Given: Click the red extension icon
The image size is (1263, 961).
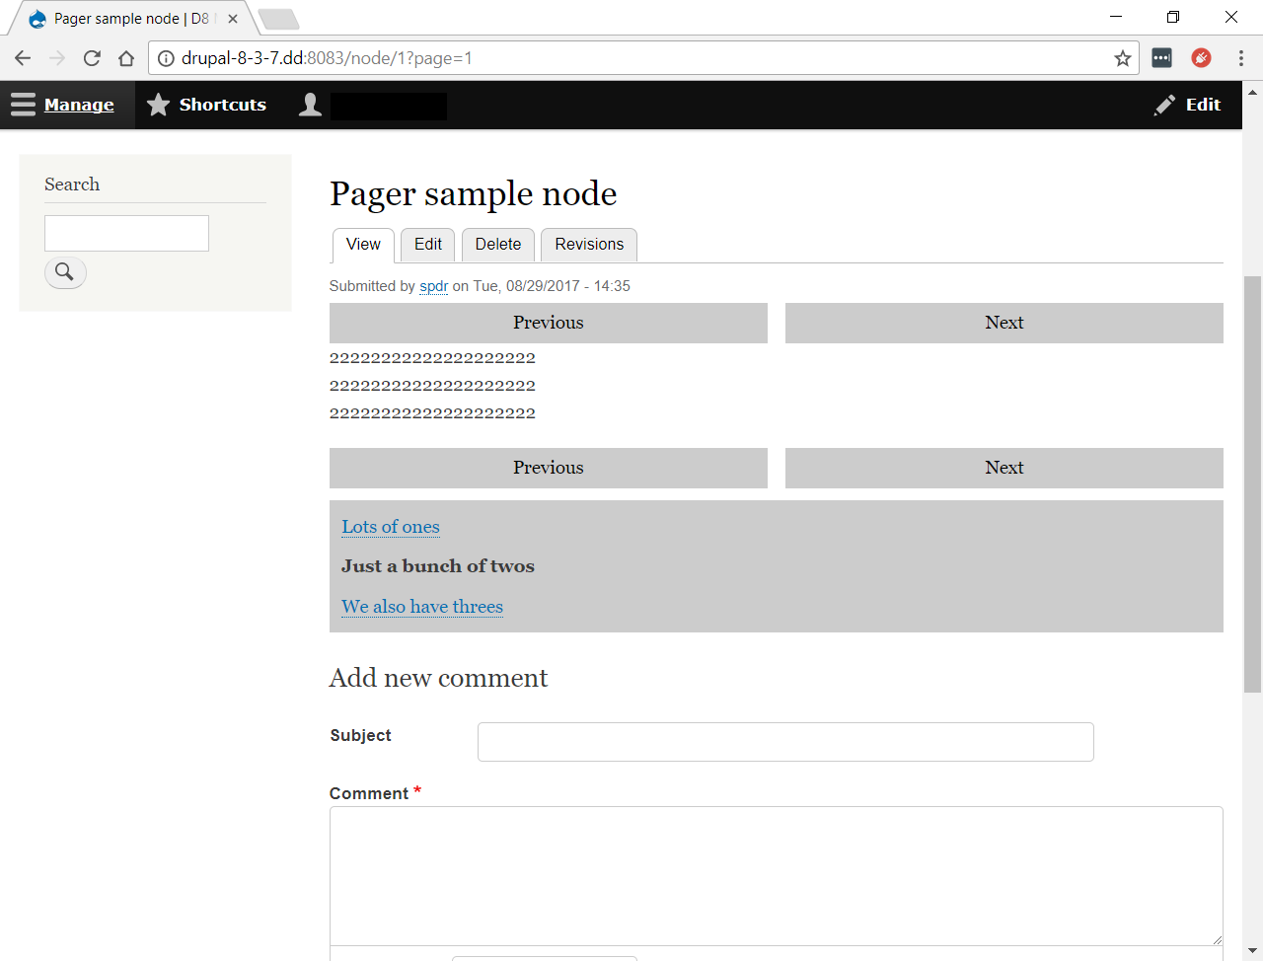Looking at the screenshot, I should point(1201,58).
